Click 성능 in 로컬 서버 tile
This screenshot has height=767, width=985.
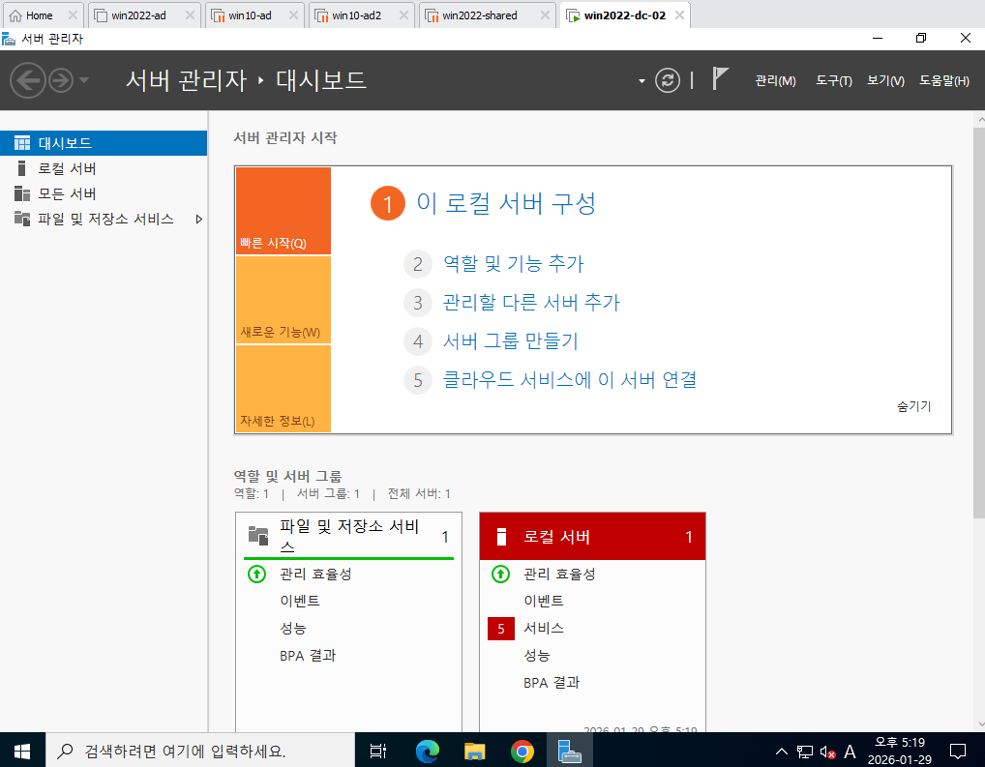pyautogui.click(x=536, y=656)
